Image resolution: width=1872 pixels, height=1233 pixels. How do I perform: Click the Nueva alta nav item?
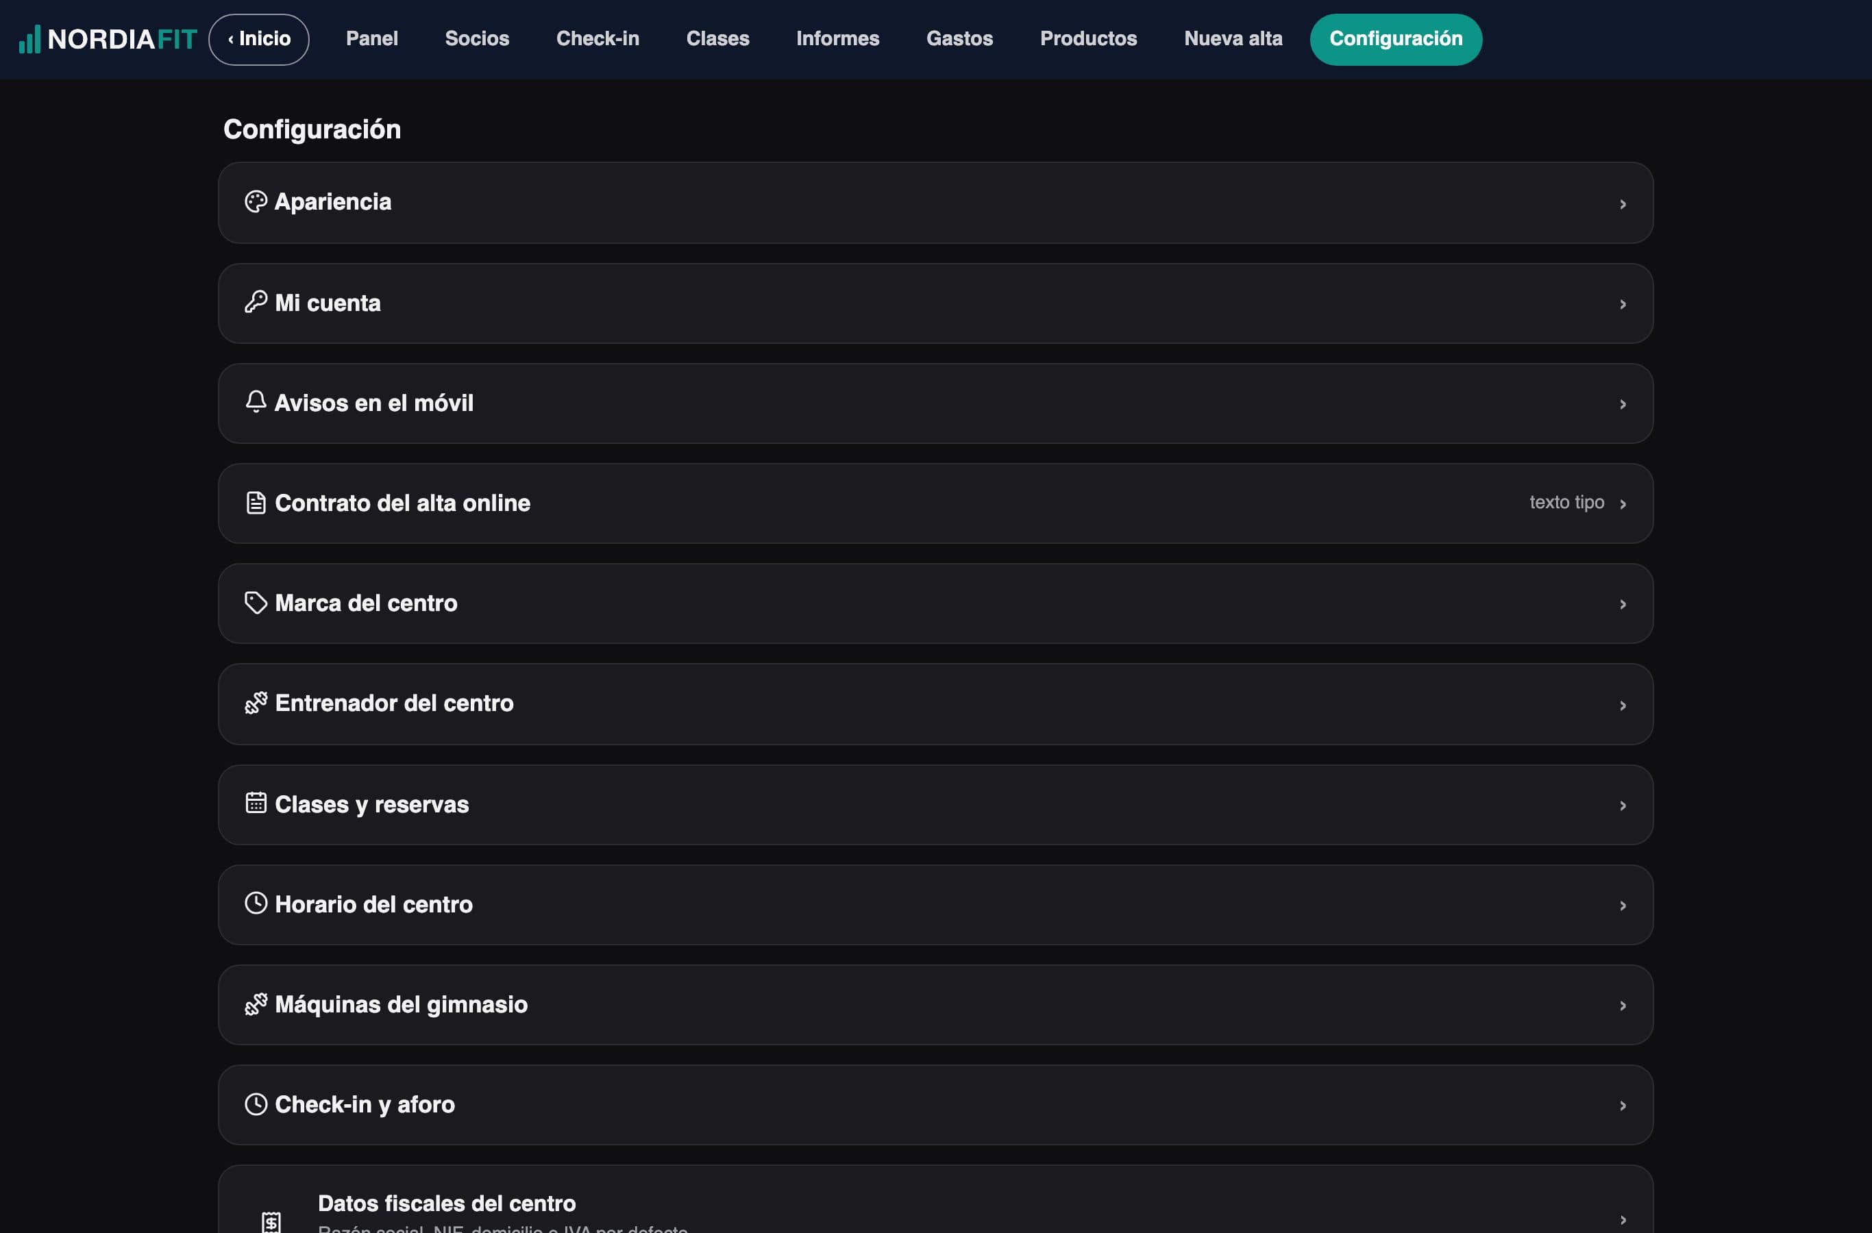pos(1233,38)
